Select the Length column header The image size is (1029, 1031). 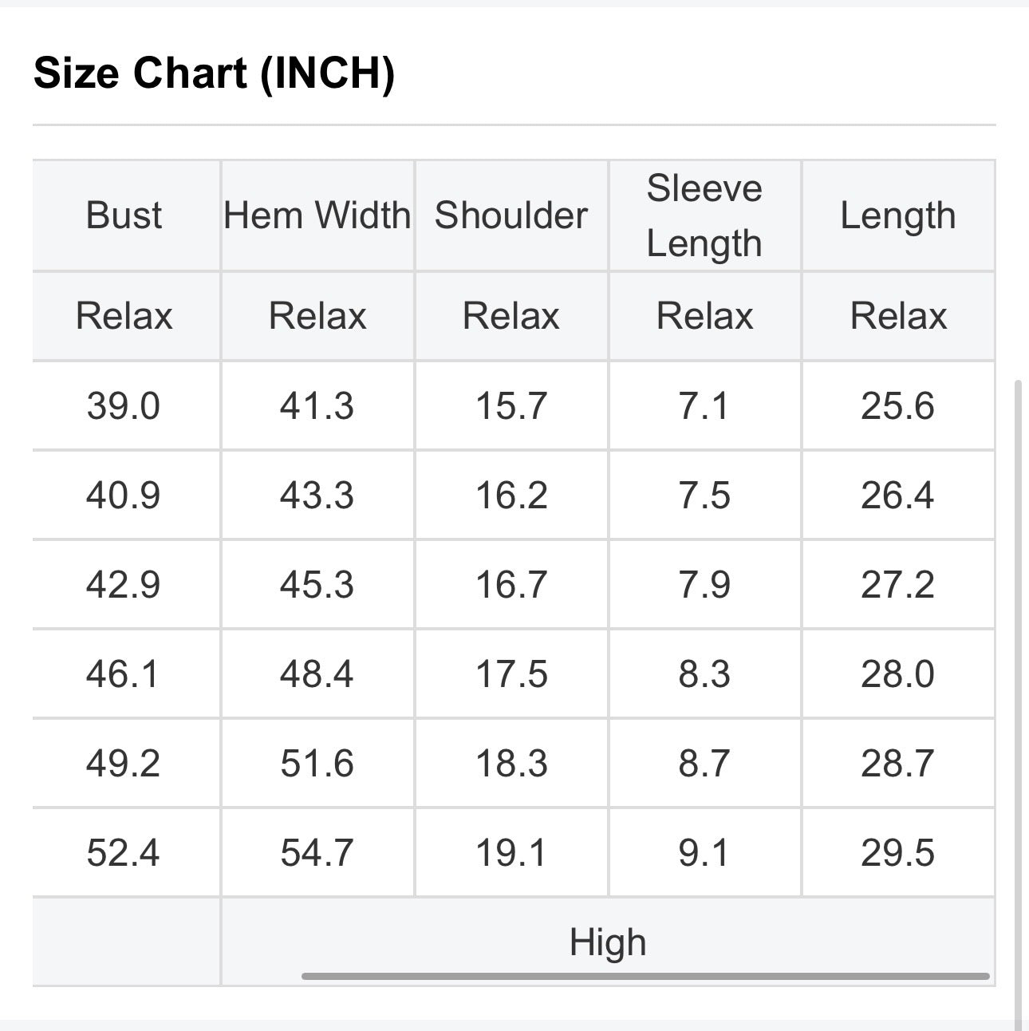898,215
